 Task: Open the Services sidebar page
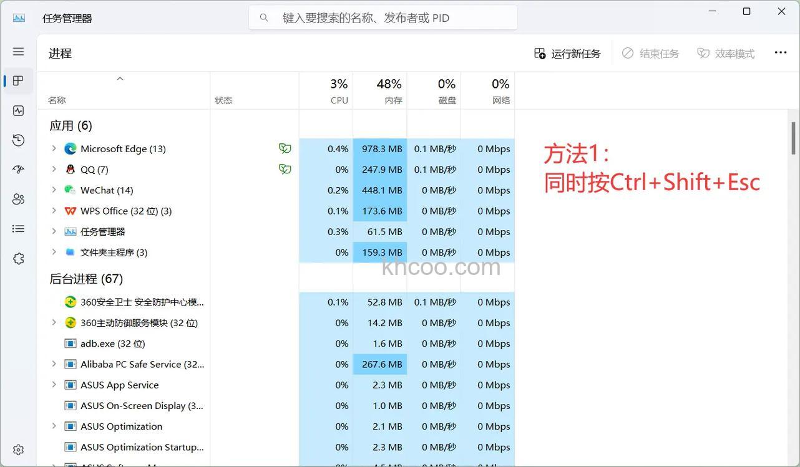click(18, 258)
